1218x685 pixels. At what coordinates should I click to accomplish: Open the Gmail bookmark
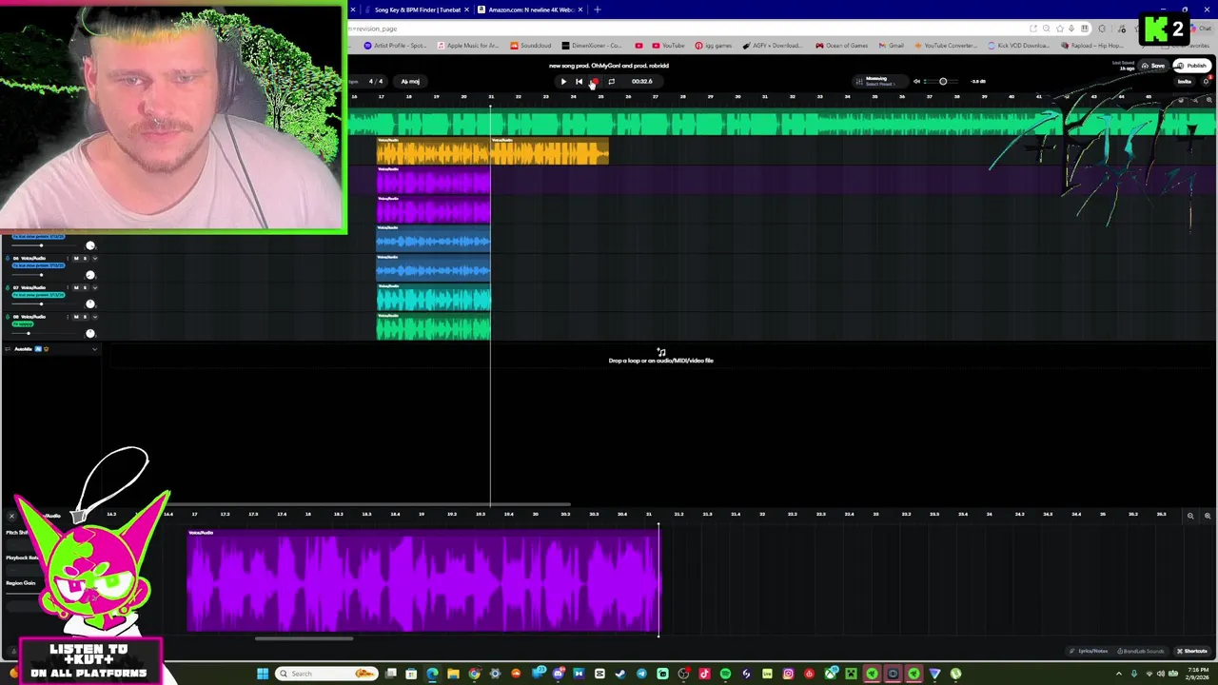(x=892, y=46)
